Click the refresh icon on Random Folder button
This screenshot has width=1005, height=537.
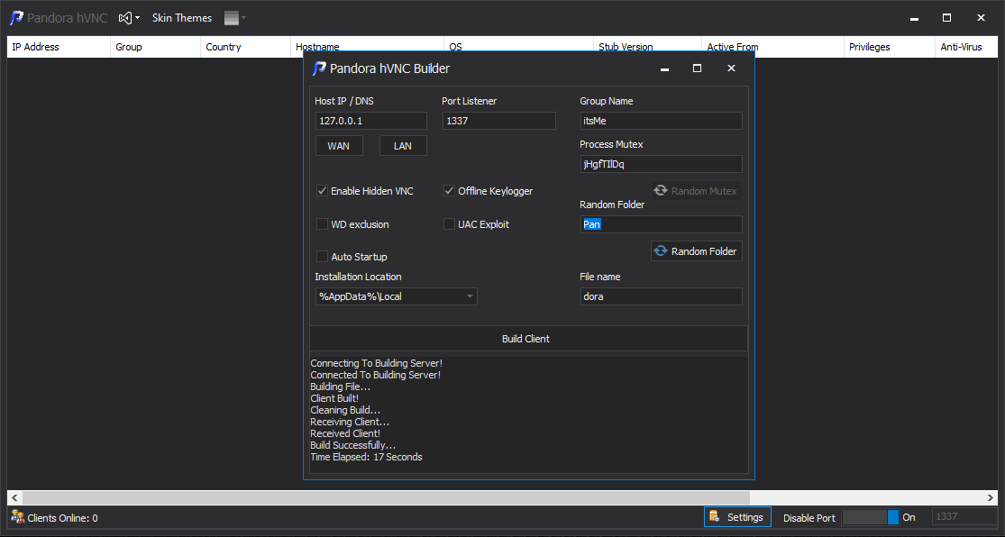point(661,251)
